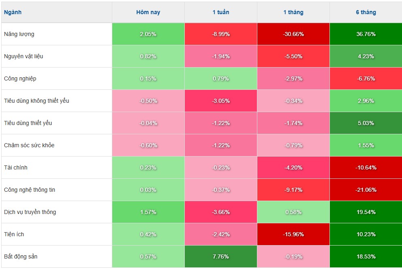Open the Tài chính sector

point(16,167)
